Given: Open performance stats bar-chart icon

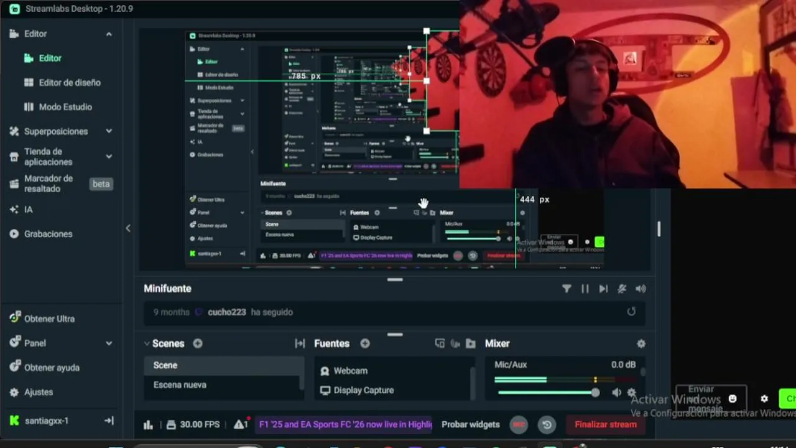Looking at the screenshot, I should tap(148, 425).
